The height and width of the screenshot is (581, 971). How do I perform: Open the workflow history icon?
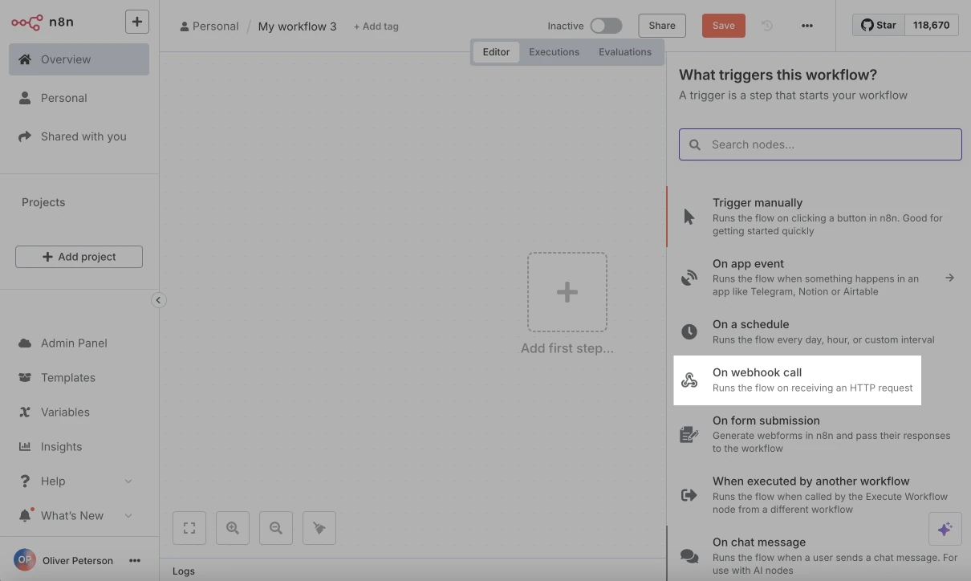[x=766, y=26]
